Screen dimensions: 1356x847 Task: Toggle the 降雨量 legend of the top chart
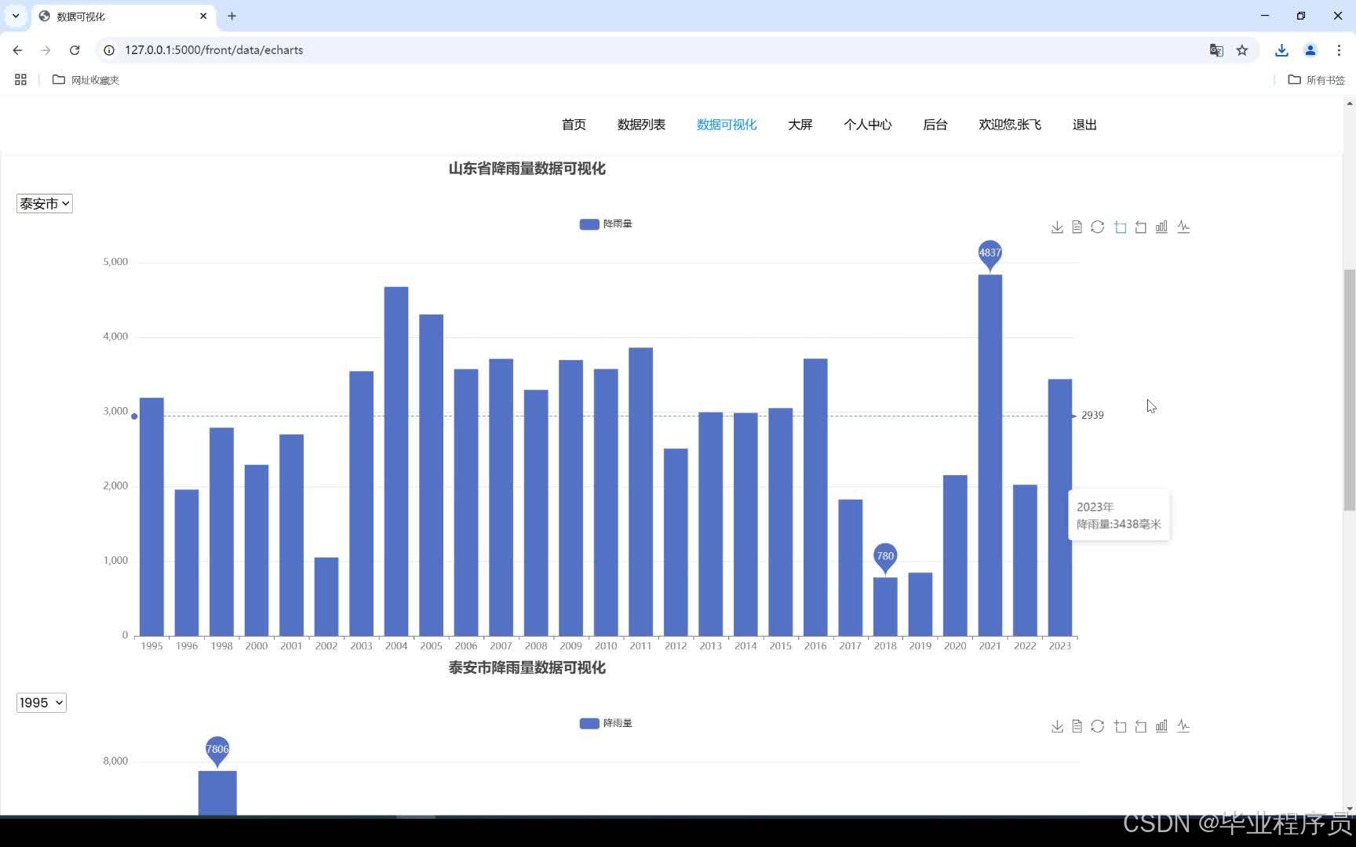(606, 224)
